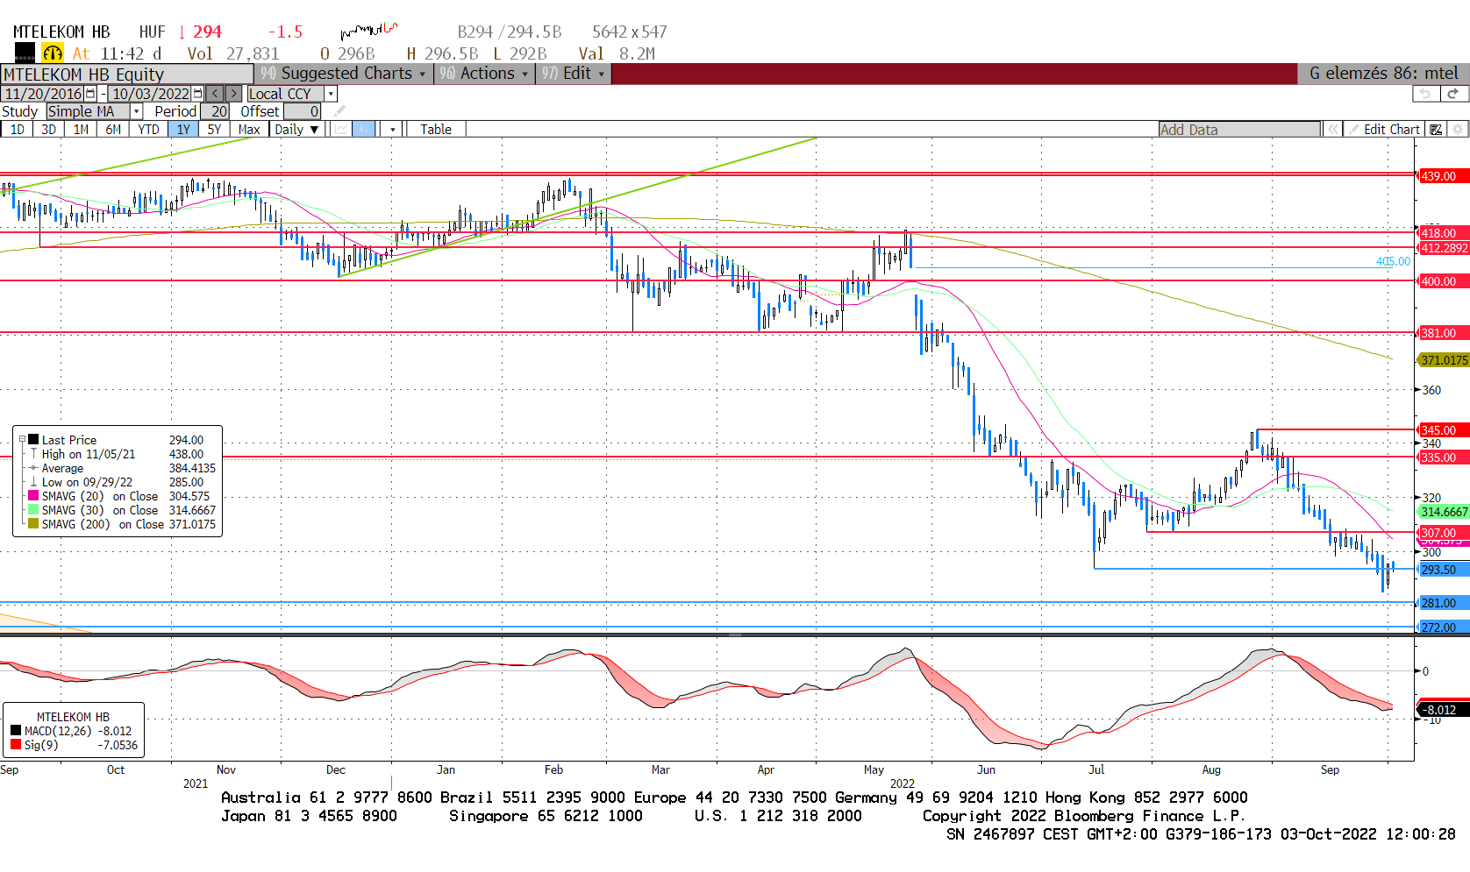Click the SMAVG (30) green legend swatch
1470x872 pixels.
33,510
